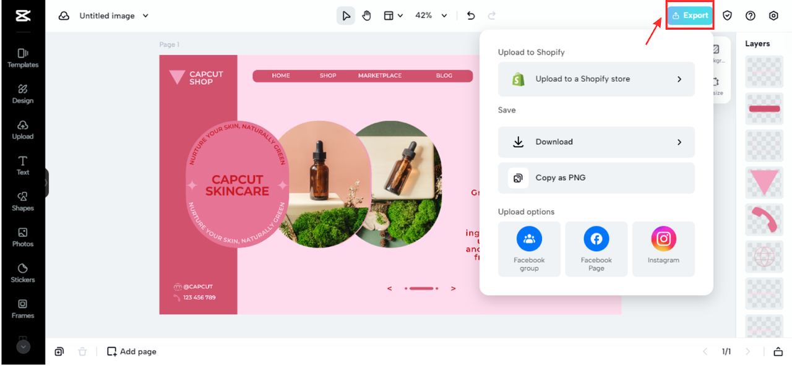Click MARKETPLACE in the canvas design

click(x=380, y=76)
